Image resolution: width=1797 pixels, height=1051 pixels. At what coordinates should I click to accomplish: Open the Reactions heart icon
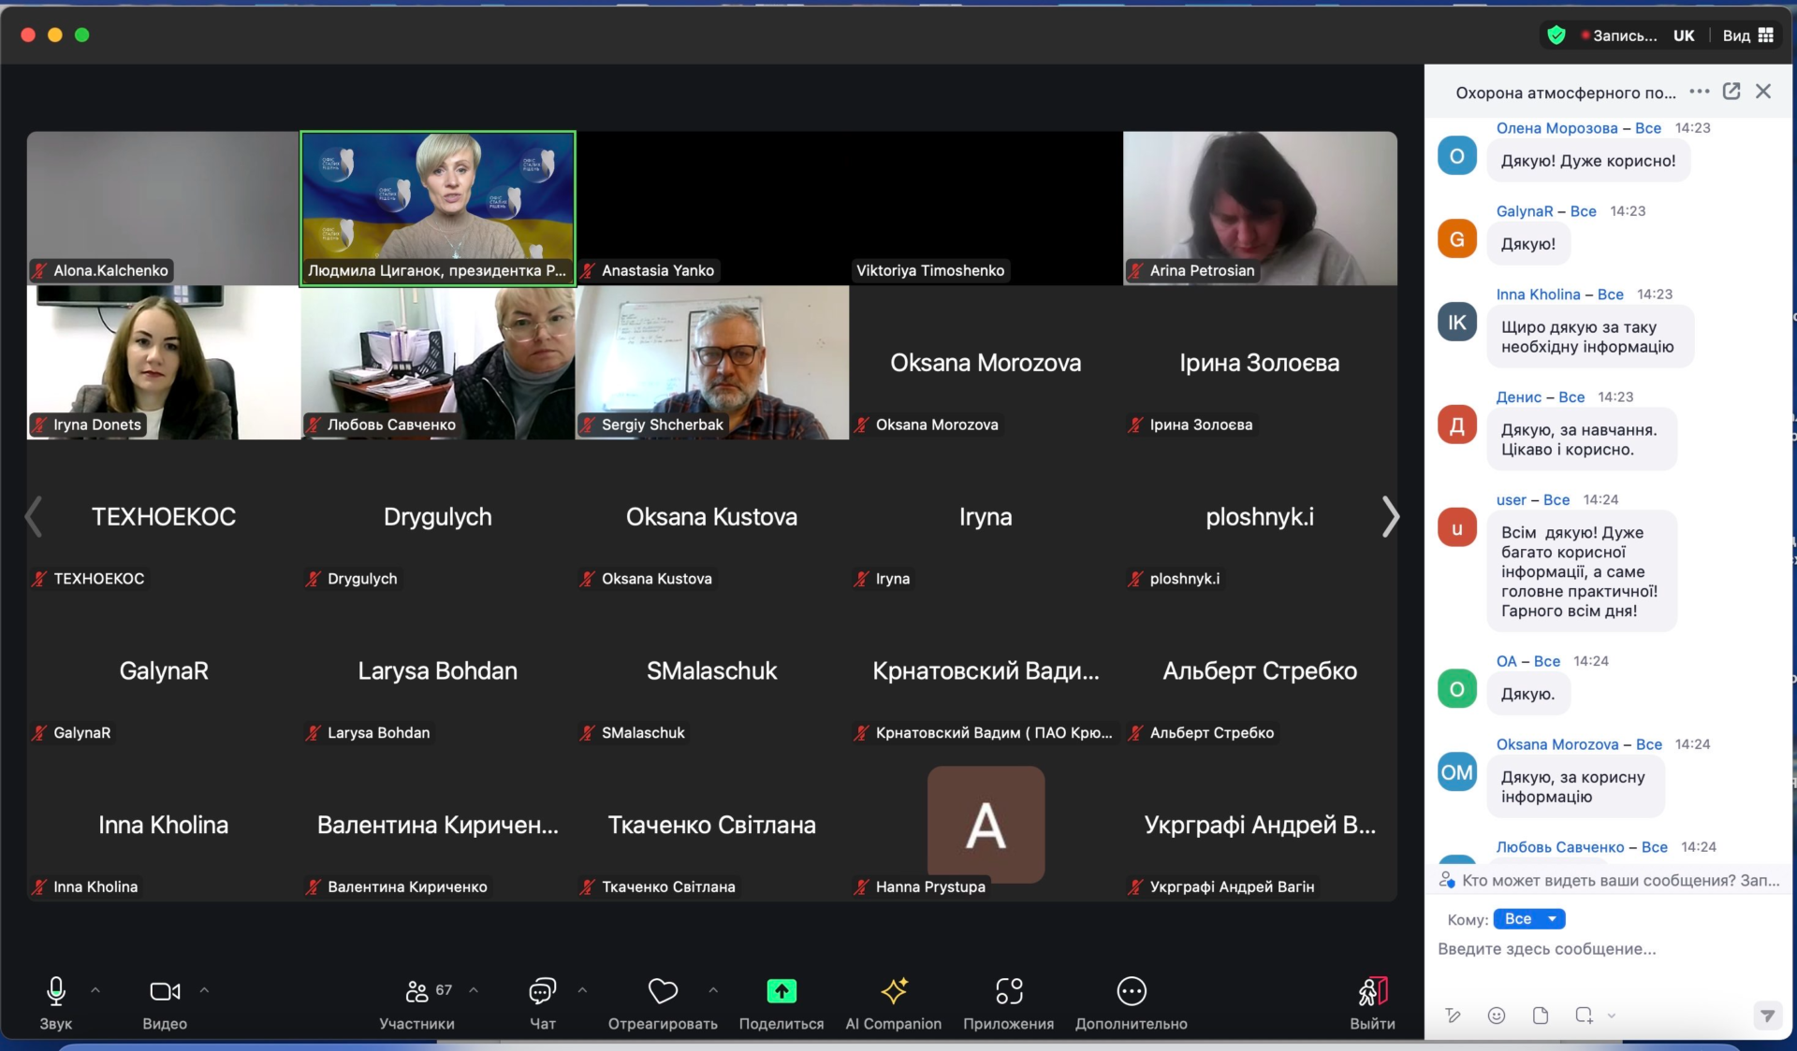click(663, 991)
